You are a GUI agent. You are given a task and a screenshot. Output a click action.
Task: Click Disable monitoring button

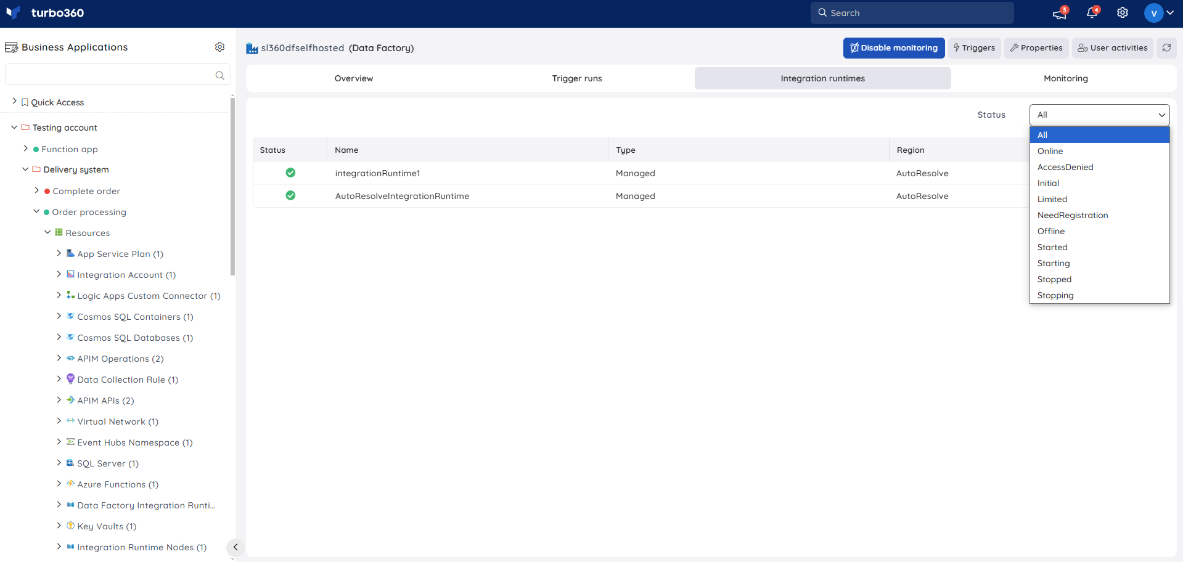(894, 47)
